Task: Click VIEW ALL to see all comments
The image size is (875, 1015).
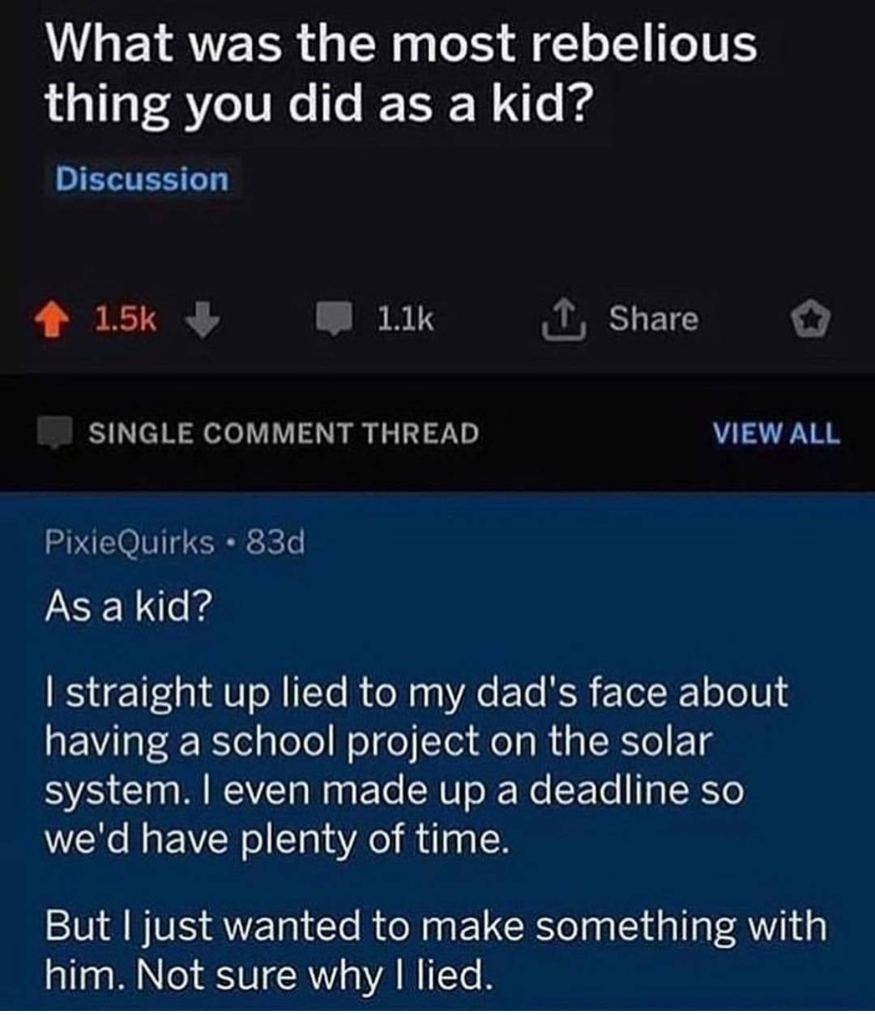Action: pyautogui.click(x=775, y=433)
